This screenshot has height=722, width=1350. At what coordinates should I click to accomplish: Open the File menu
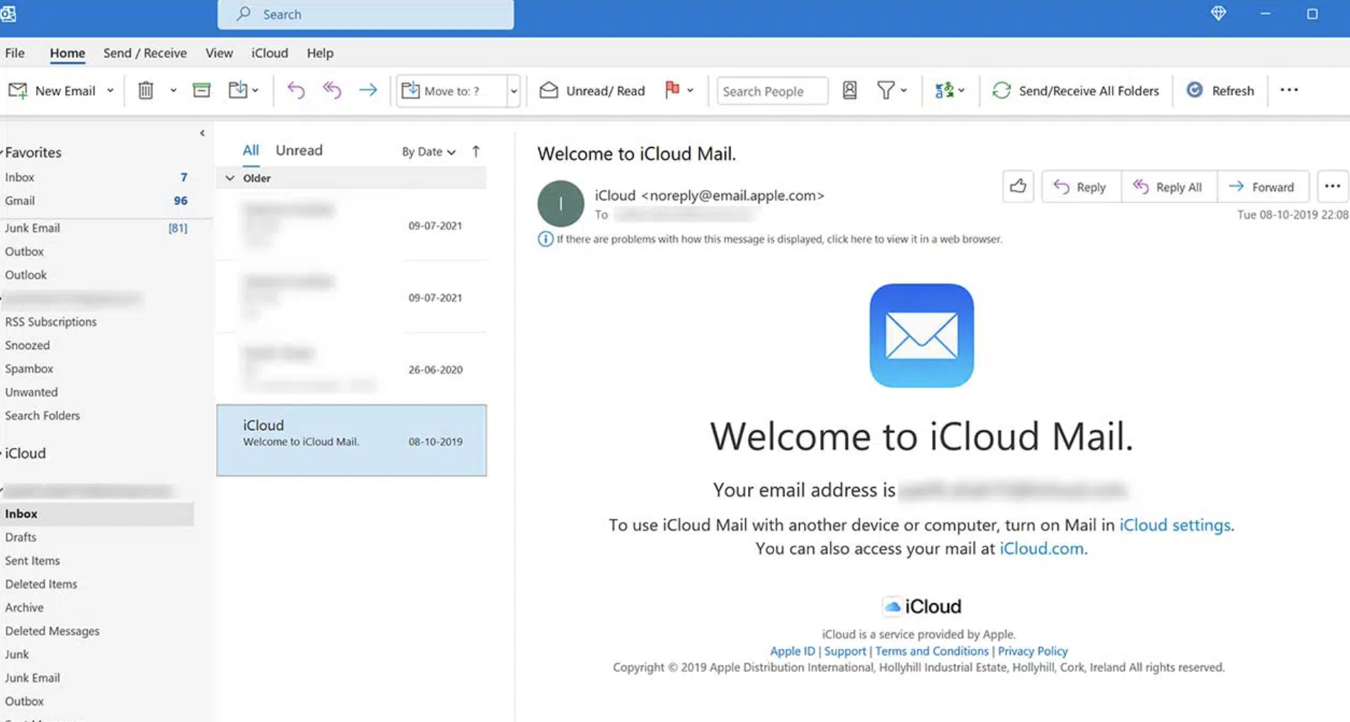15,53
